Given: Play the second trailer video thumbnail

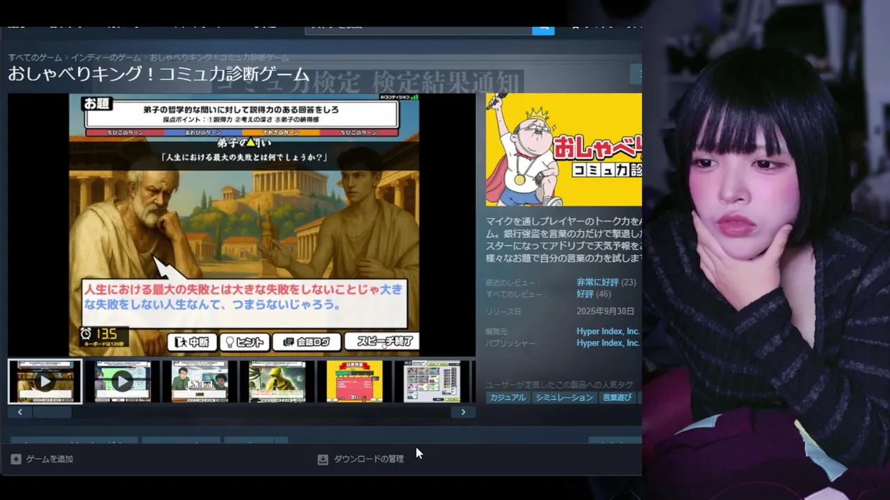Looking at the screenshot, I should coord(122,381).
